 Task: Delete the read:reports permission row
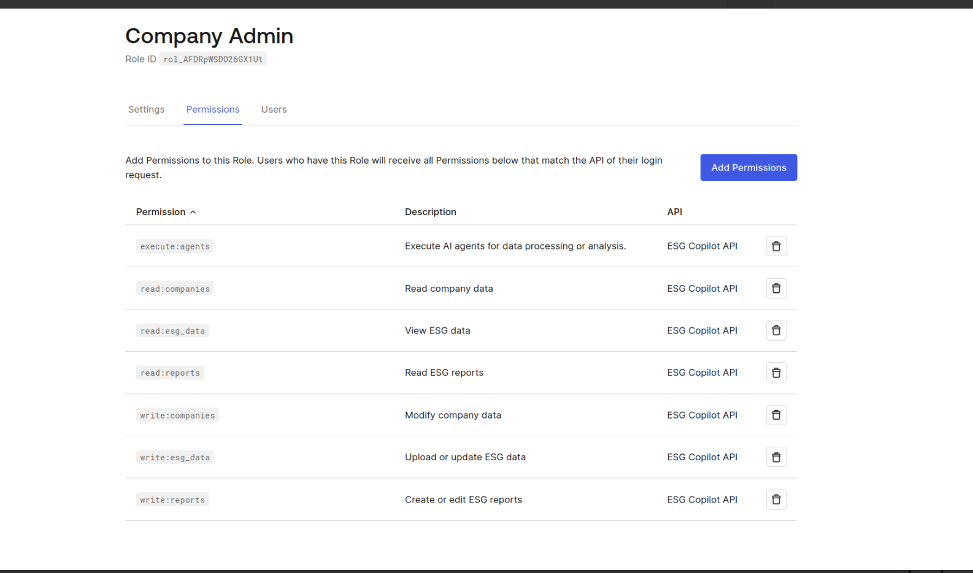(776, 373)
